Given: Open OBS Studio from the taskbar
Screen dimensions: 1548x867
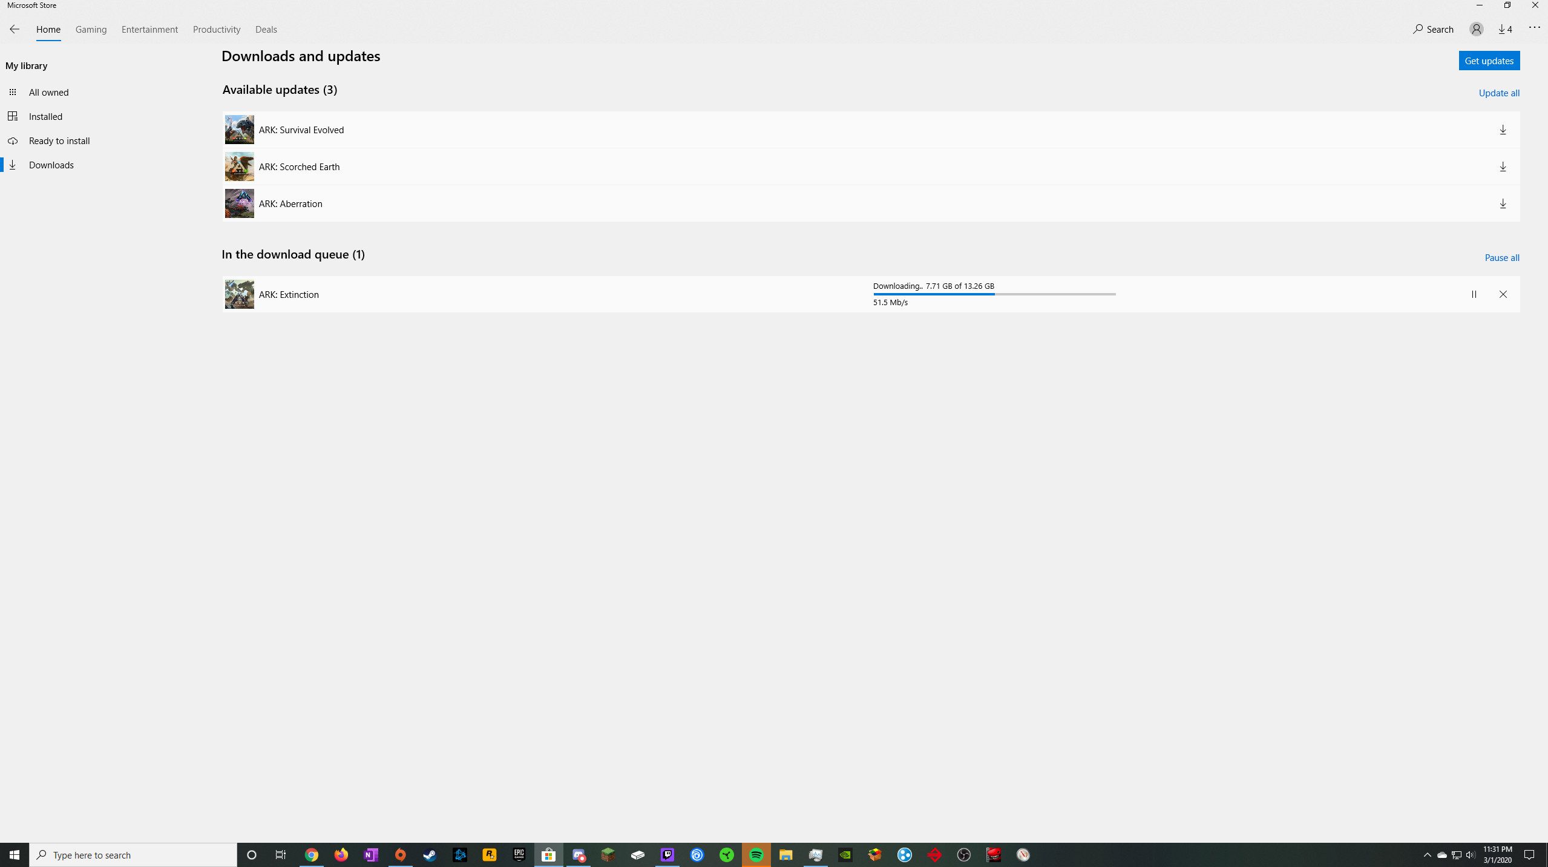Looking at the screenshot, I should (x=964, y=855).
